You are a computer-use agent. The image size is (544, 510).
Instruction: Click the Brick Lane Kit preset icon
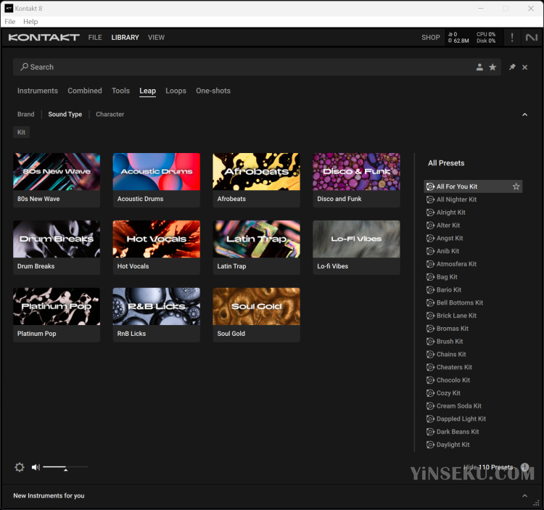pos(430,316)
